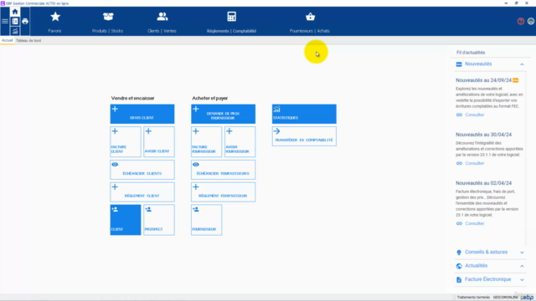Click the Client tile with person icon

point(126,220)
